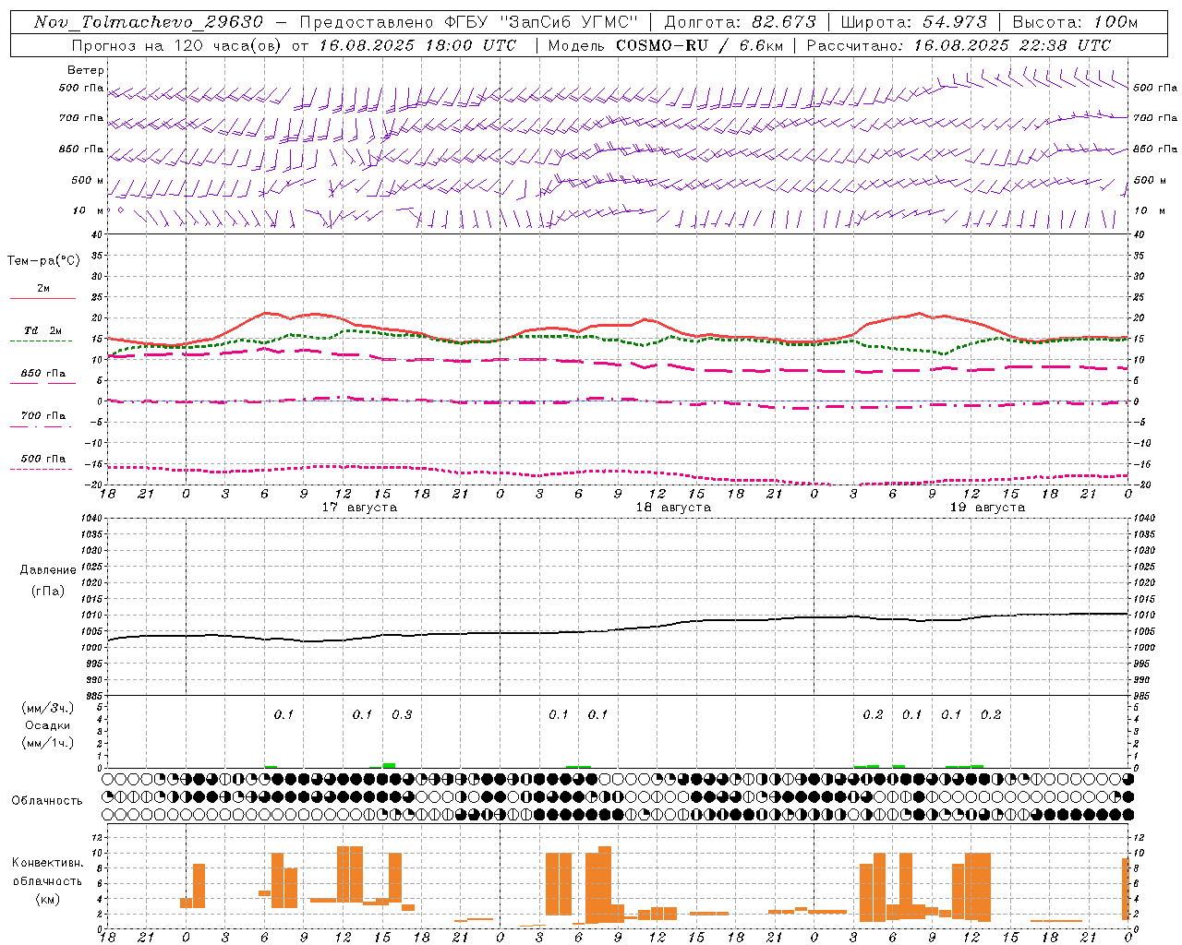Click the longitude value Долгота: 82.673
Viewport: 1182px width, 945px height.
[740, 22]
